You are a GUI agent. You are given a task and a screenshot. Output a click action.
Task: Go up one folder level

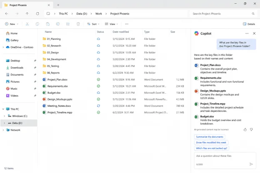click(27, 14)
